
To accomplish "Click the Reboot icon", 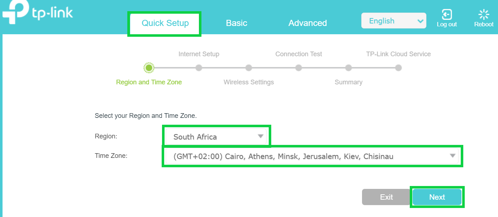I will [x=484, y=15].
